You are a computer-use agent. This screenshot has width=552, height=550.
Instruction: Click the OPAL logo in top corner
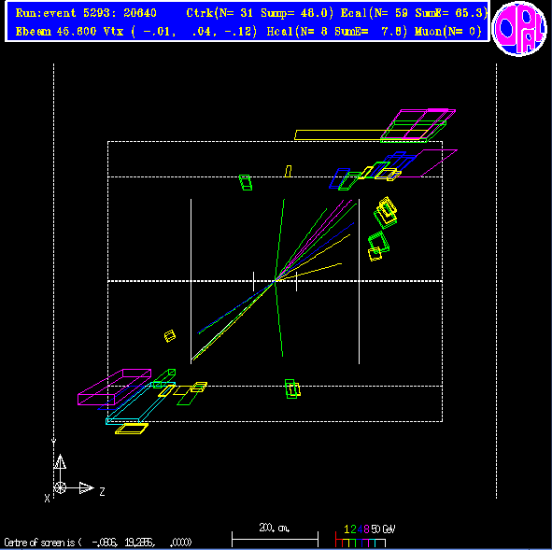click(x=519, y=29)
